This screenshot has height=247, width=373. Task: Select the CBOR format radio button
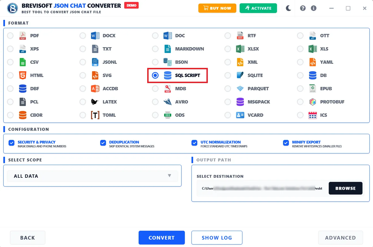pos(10,115)
